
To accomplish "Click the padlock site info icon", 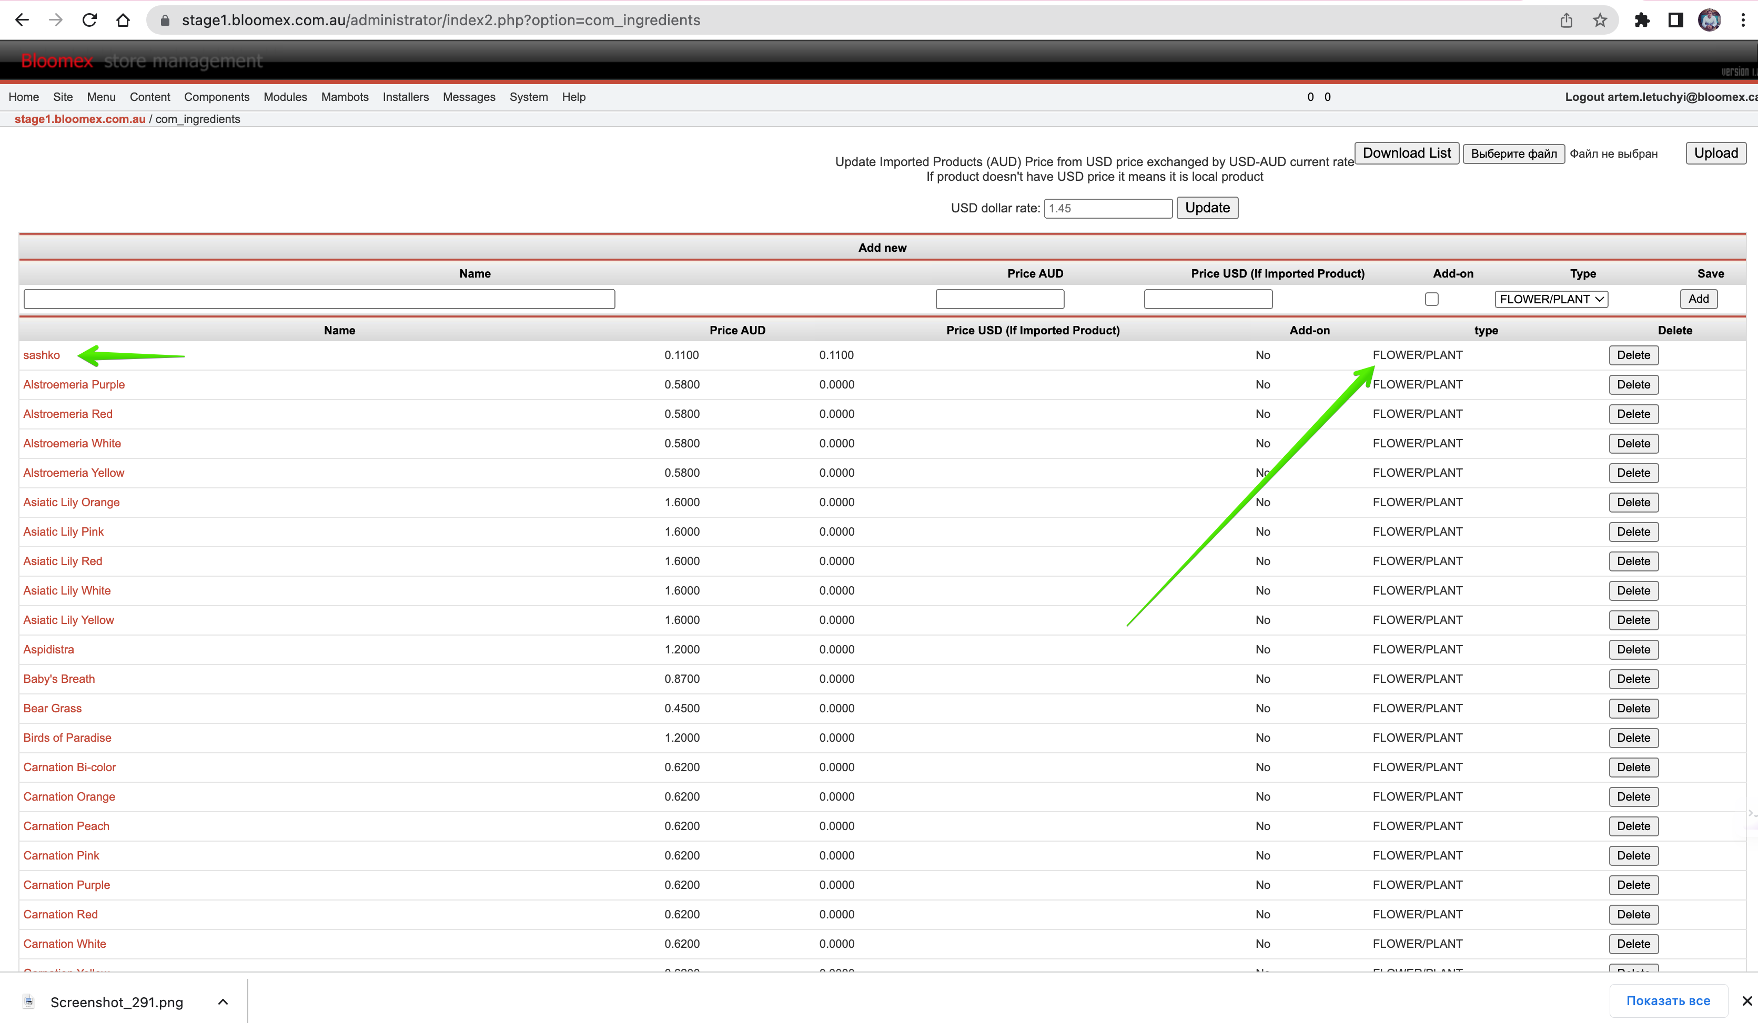I will tap(165, 20).
